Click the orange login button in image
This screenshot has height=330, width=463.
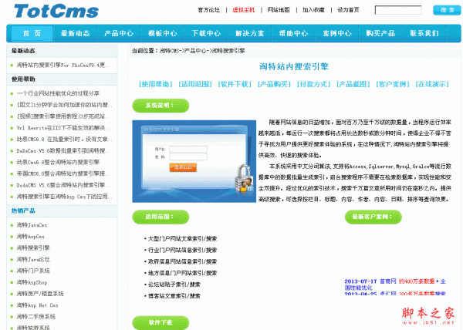pos(183,167)
